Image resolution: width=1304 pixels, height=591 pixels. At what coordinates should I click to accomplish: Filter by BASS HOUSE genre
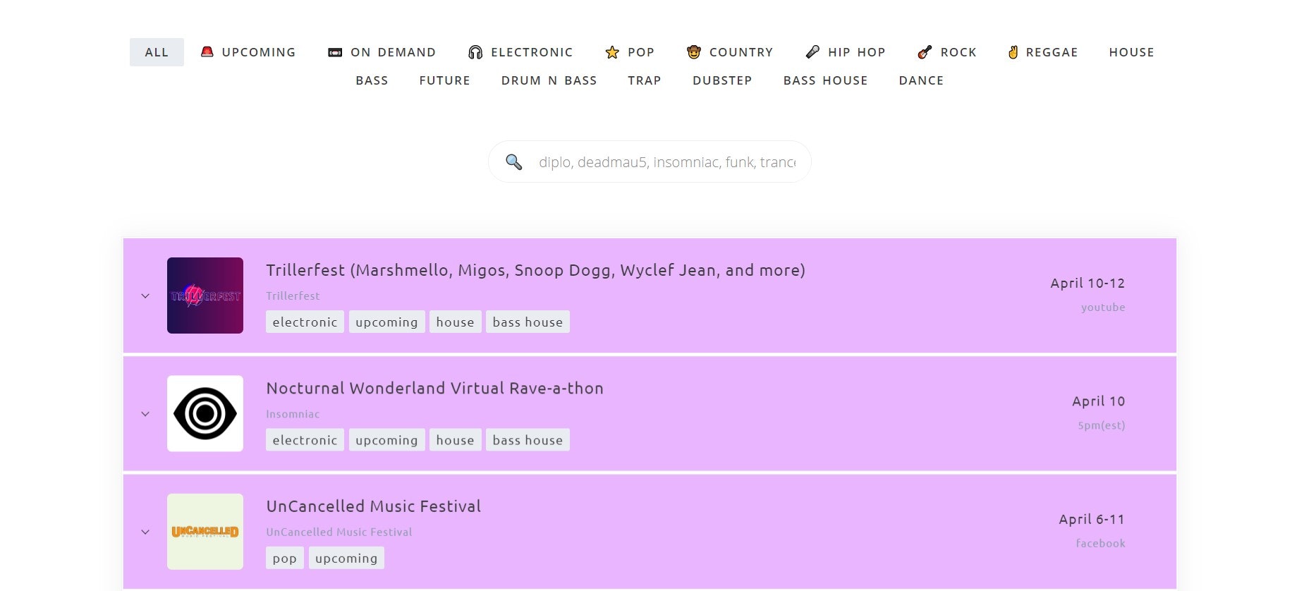(825, 80)
